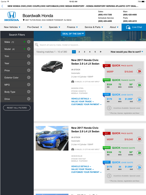Screen dimensions: 146x195
Task: Click Customize Your Payment for Aegean Blue Civic
Action: tap(86, 172)
